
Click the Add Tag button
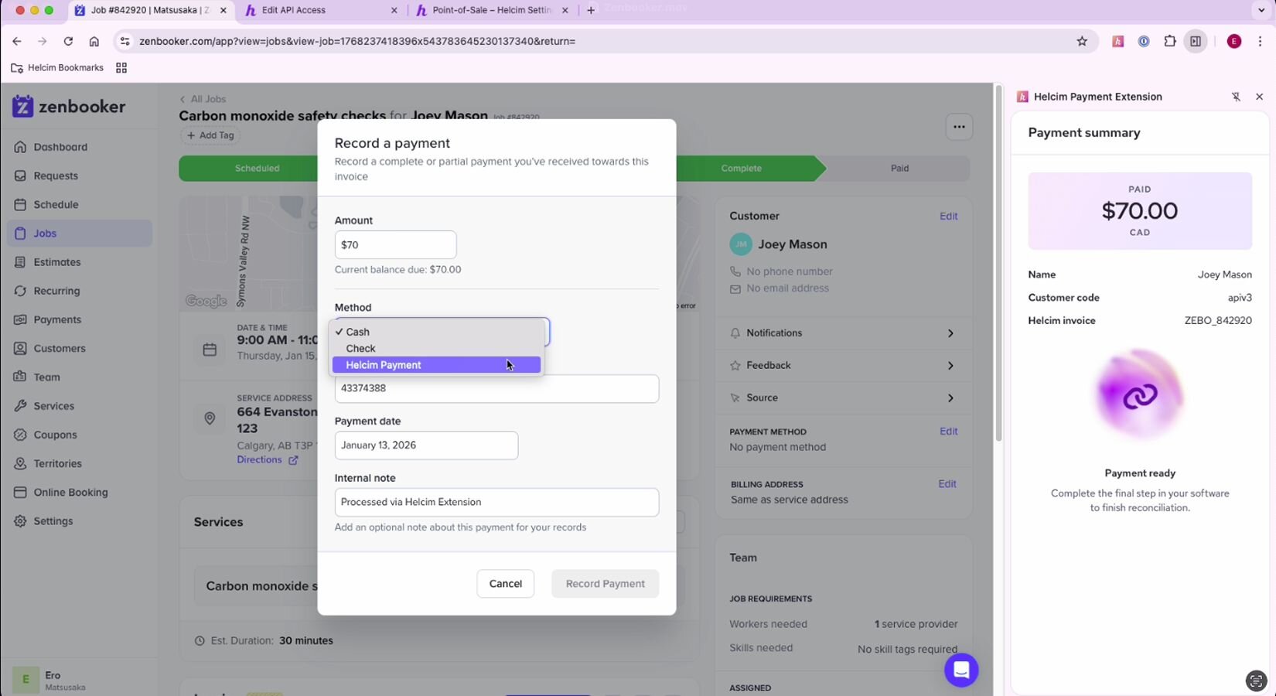[x=210, y=135]
